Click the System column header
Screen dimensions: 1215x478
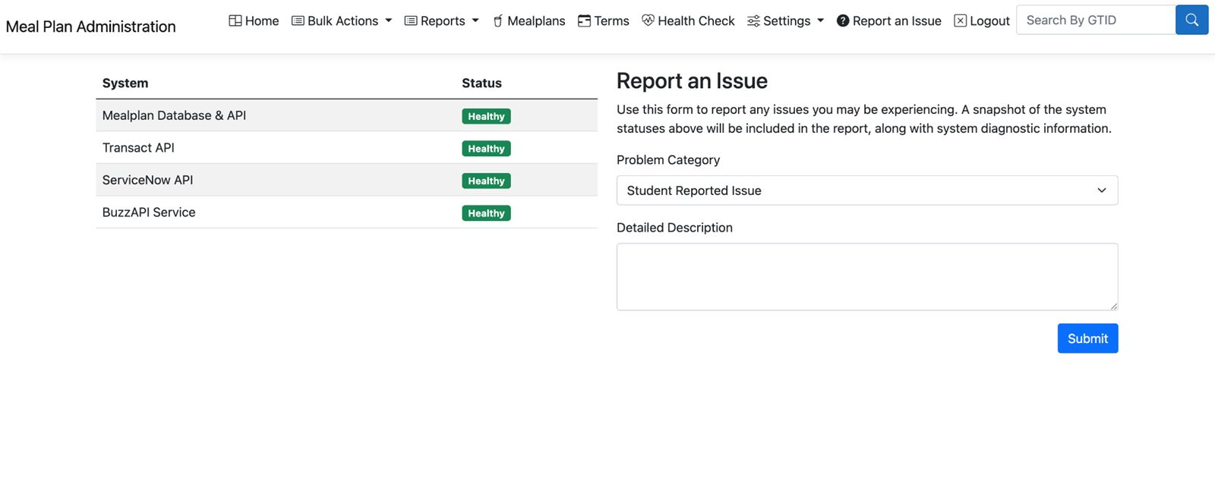pyautogui.click(x=125, y=83)
